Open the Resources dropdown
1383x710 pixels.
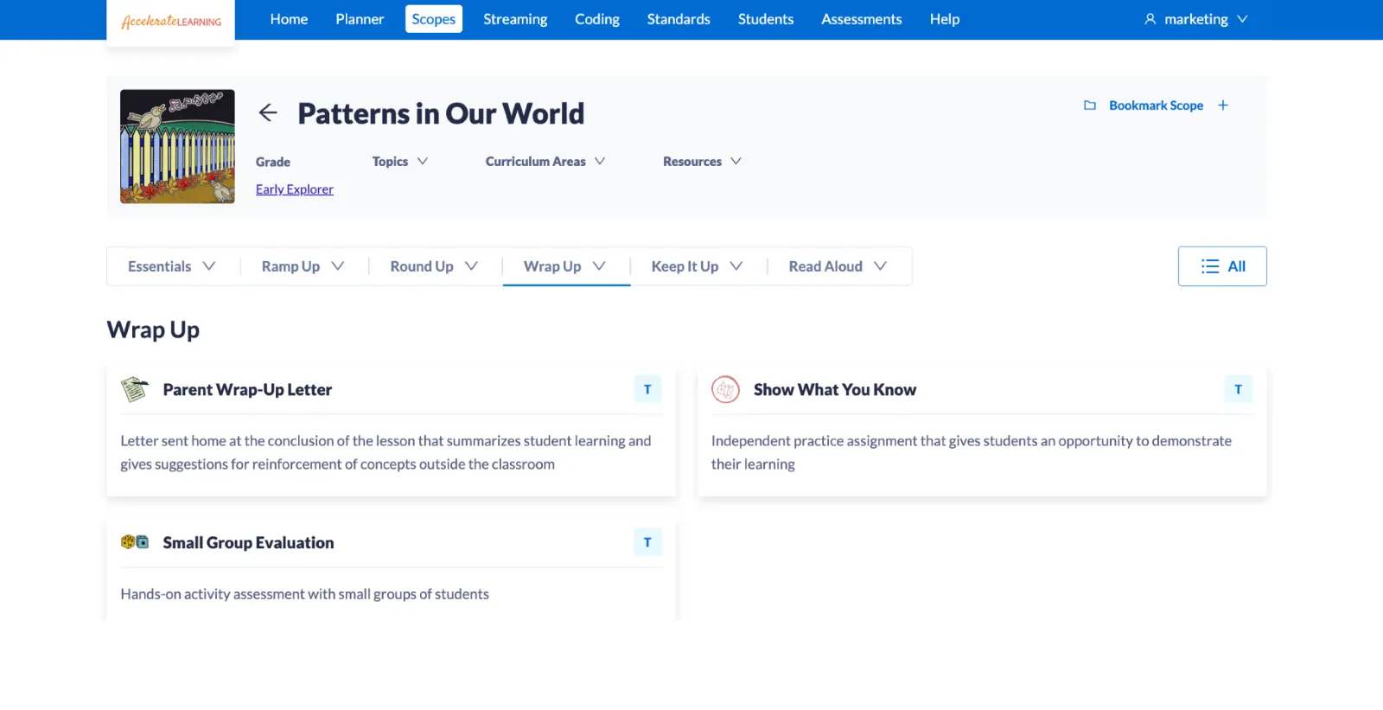coord(701,162)
